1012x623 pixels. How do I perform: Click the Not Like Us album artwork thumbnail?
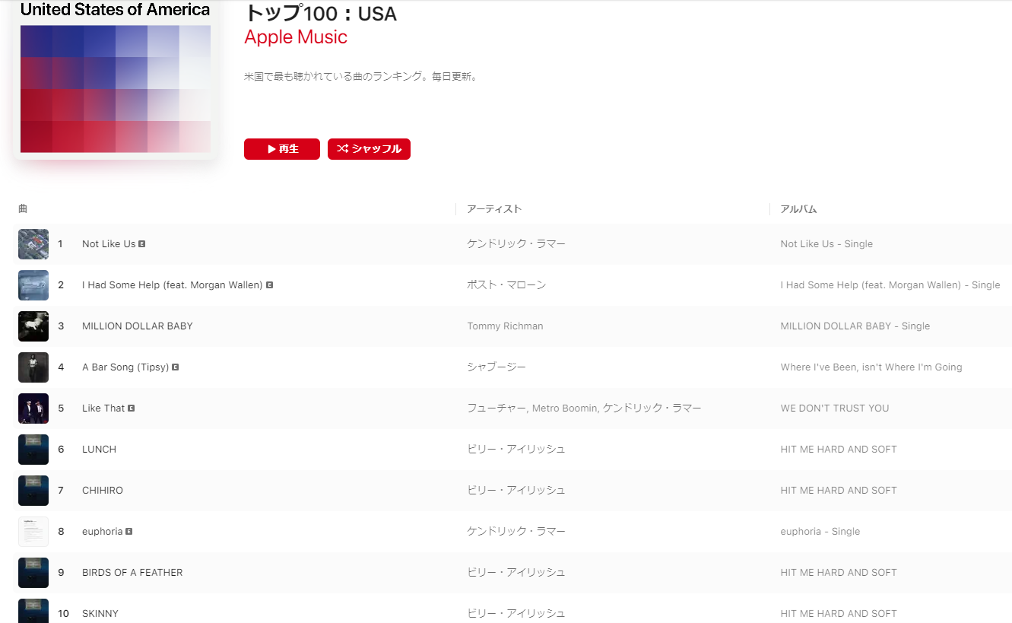[x=33, y=244]
